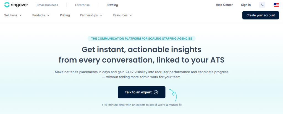Click the Solutions menu label
The image size is (283, 114).
[11, 15]
